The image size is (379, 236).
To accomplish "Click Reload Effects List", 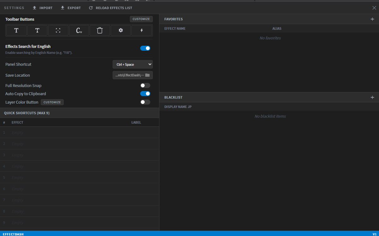I will [x=111, y=8].
